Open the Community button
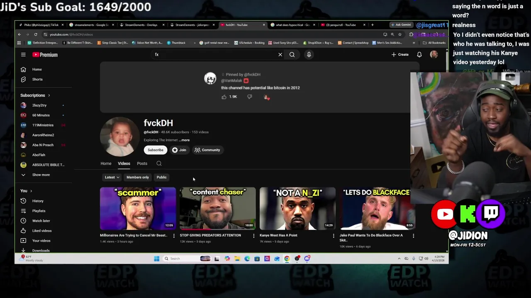531x298 pixels. 207,150
